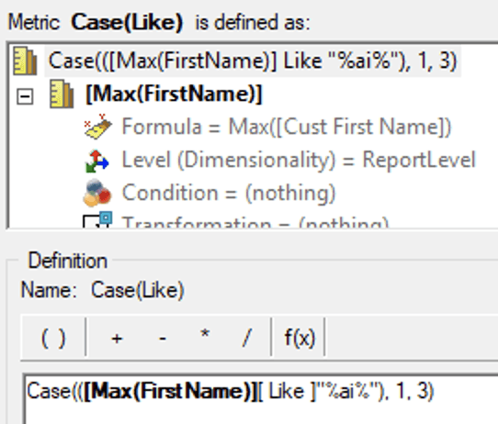Viewport: 498px width, 424px height.
Task: Insert a plus operator
Action: tap(117, 338)
